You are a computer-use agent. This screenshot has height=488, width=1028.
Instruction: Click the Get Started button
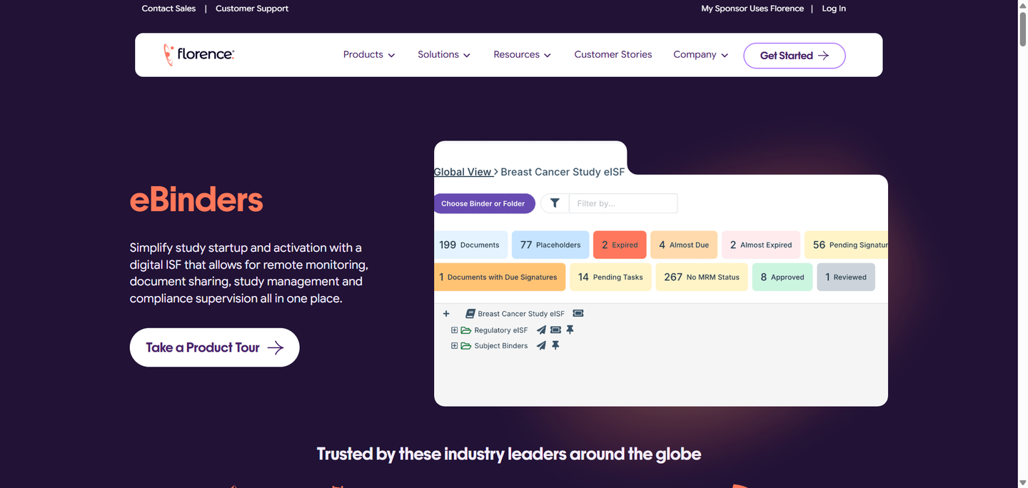coord(795,56)
